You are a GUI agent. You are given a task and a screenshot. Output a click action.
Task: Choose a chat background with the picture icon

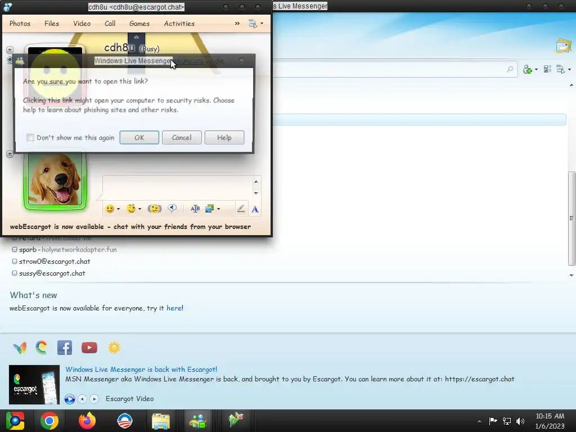(209, 209)
